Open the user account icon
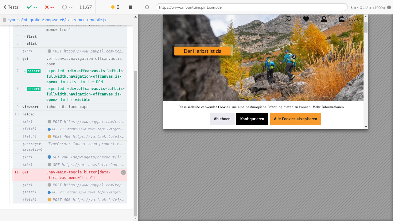The width and height of the screenshot is (393, 221). [324, 19]
